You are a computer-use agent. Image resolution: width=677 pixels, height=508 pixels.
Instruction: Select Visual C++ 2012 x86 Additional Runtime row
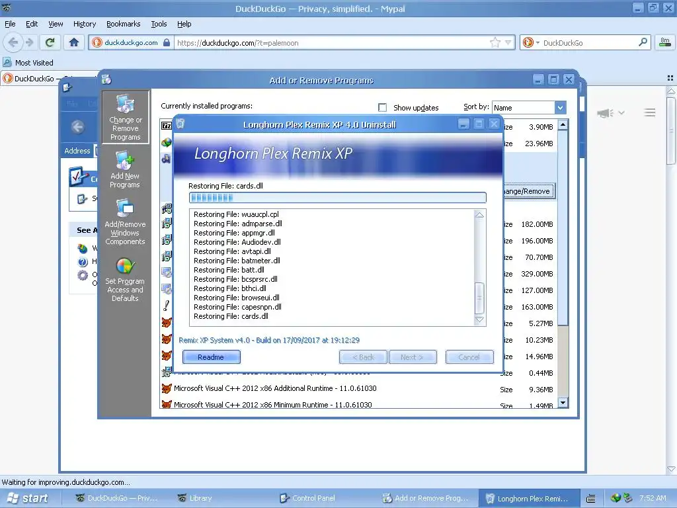(358, 389)
